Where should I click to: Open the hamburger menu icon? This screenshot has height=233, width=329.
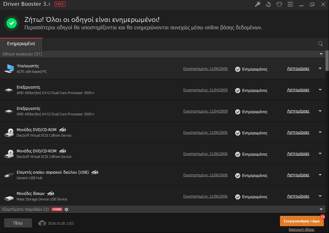click(x=290, y=4)
